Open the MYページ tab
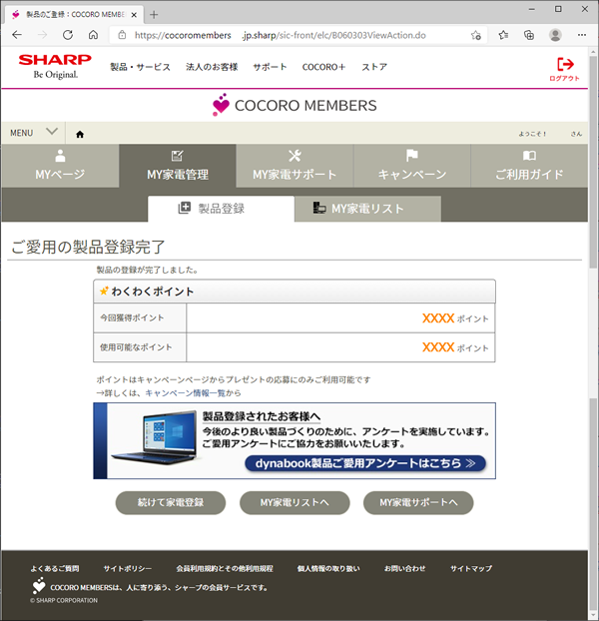 (60, 166)
